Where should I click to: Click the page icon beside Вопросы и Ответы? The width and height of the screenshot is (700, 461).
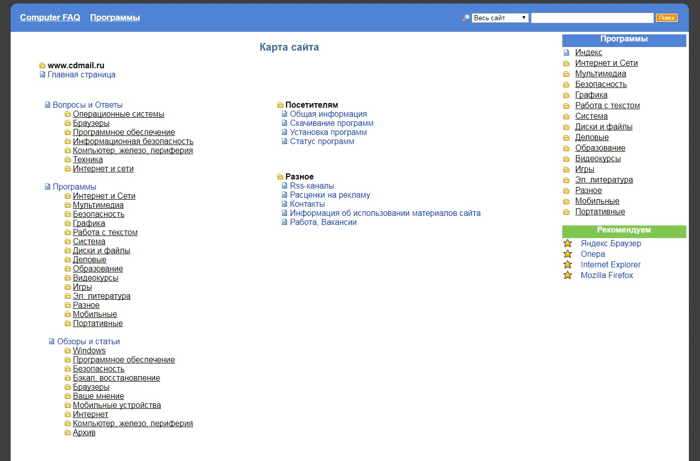point(48,105)
